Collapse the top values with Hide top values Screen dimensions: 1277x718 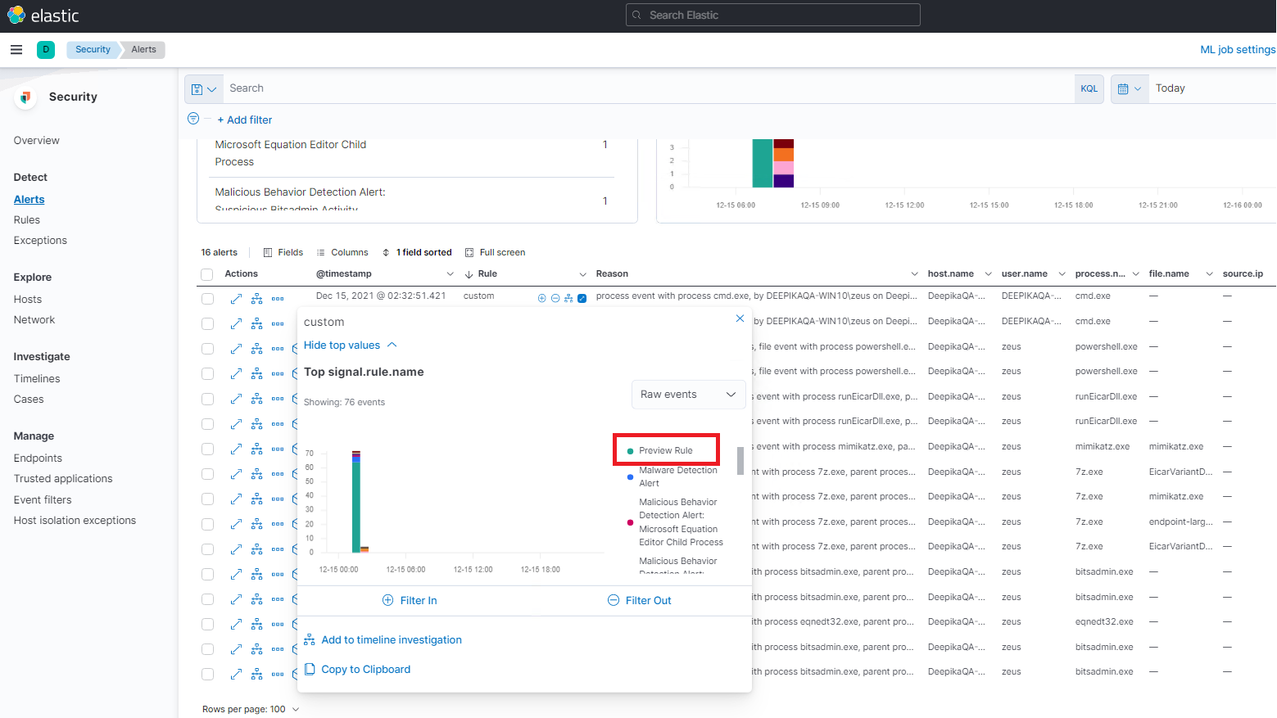[x=351, y=345]
